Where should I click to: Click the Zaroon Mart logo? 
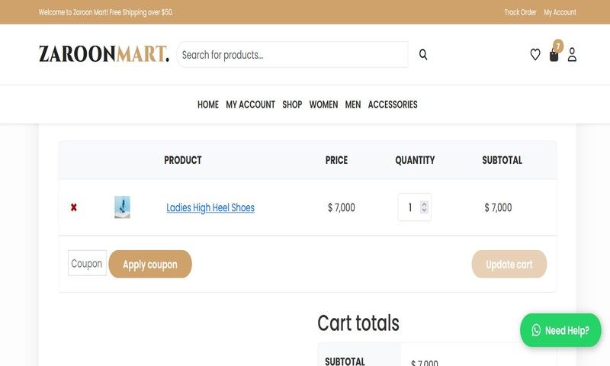tap(104, 53)
